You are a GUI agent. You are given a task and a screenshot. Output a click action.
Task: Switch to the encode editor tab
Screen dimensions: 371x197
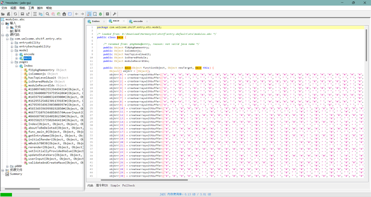(x=138, y=22)
